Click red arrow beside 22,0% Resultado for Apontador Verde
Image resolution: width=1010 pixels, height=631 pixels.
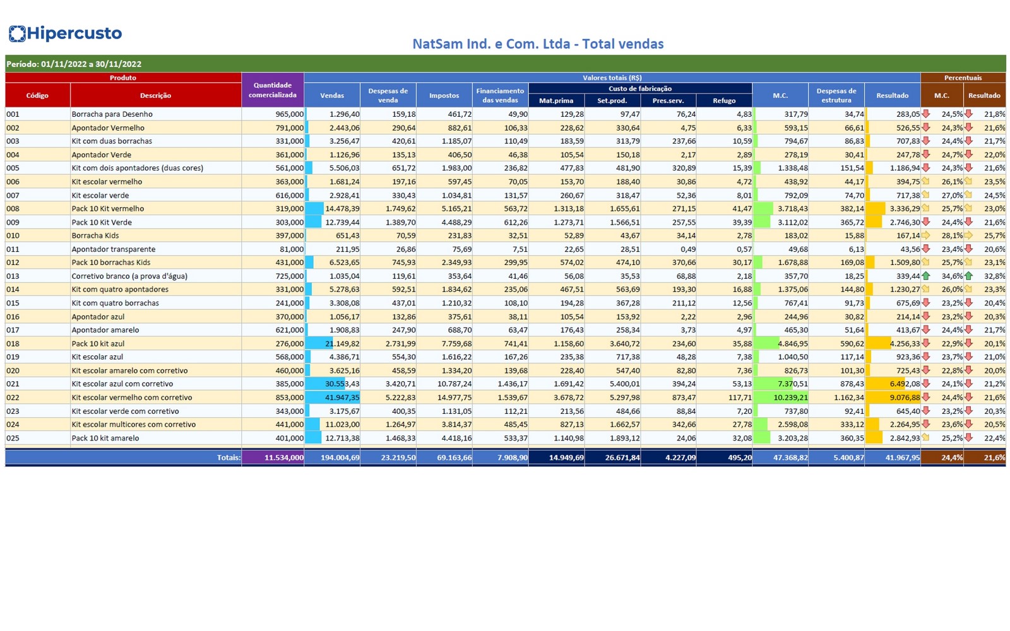[x=968, y=155]
